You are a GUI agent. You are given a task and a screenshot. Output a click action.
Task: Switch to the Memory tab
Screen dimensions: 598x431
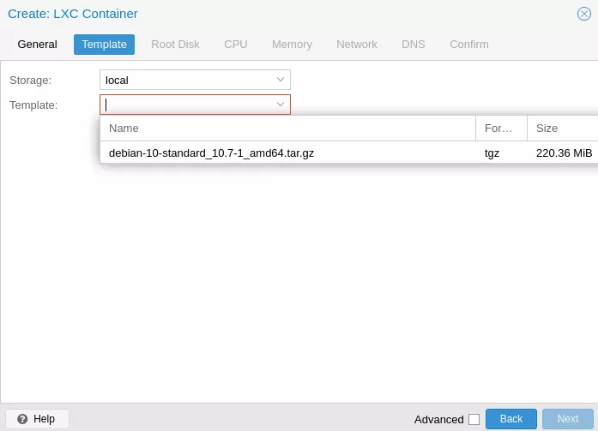click(x=292, y=45)
